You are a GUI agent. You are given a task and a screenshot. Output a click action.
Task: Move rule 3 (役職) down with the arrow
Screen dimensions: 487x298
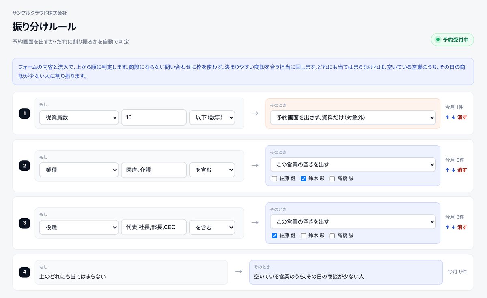click(453, 227)
